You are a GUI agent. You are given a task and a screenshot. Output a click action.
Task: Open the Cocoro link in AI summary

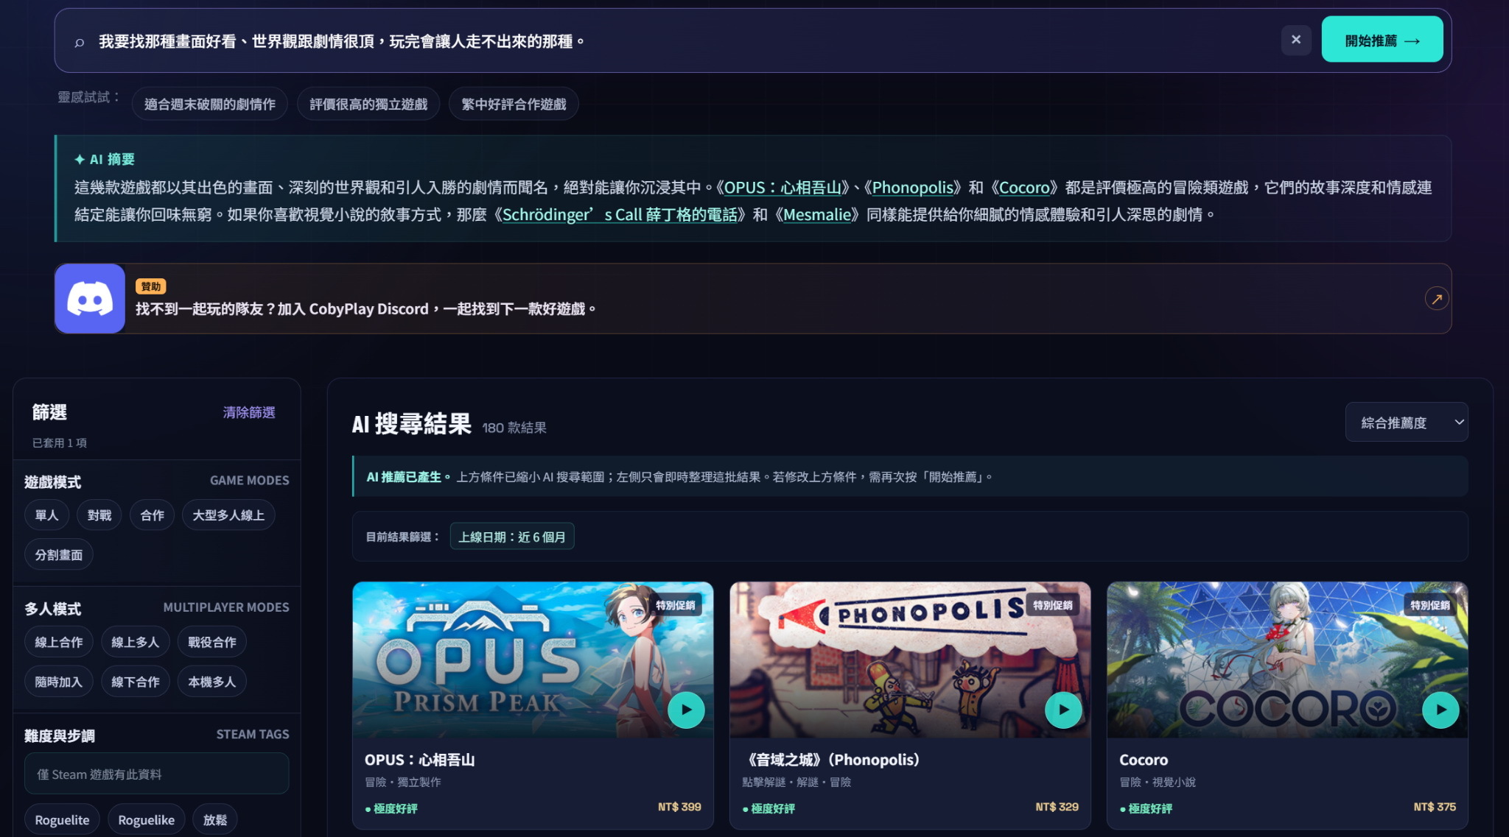1024,188
